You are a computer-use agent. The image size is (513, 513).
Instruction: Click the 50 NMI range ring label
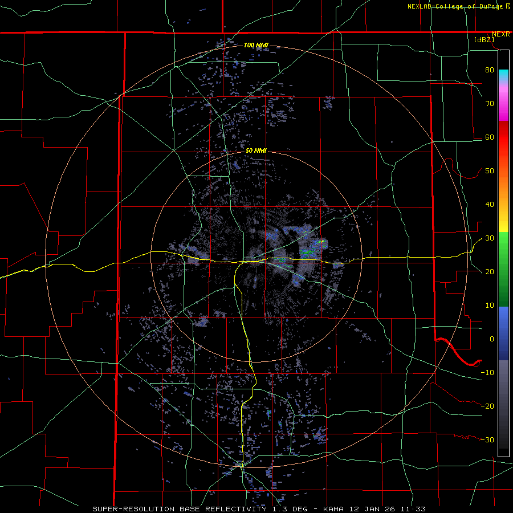(256, 151)
